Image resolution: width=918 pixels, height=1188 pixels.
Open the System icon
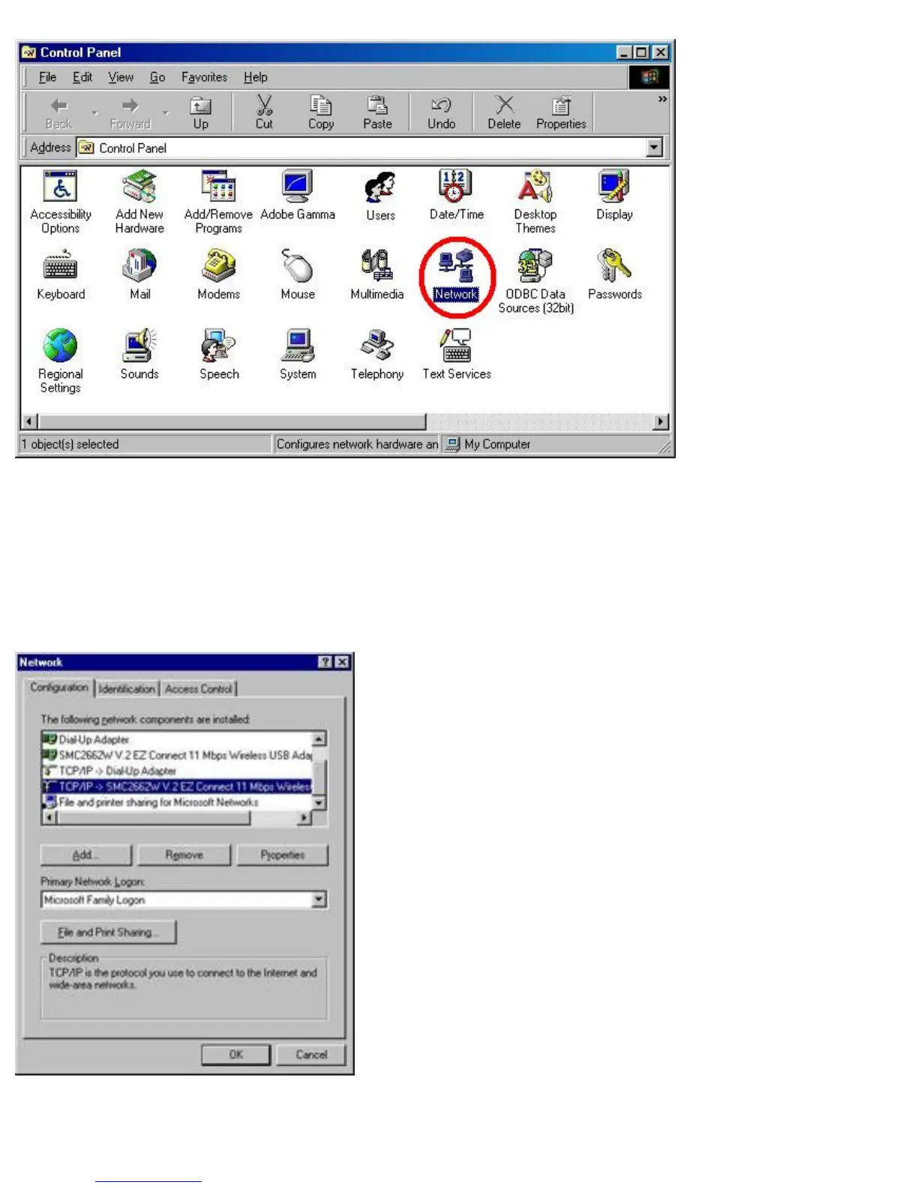tap(298, 355)
